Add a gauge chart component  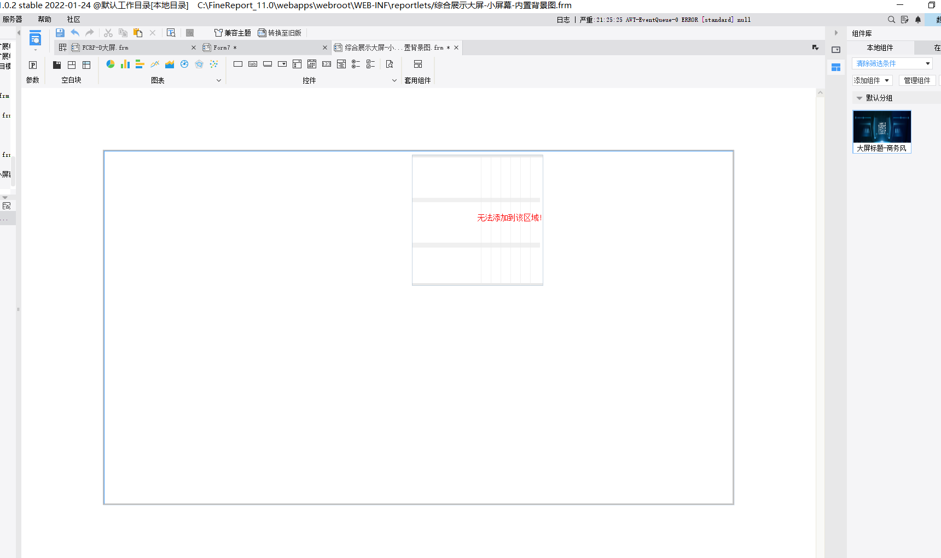click(184, 64)
